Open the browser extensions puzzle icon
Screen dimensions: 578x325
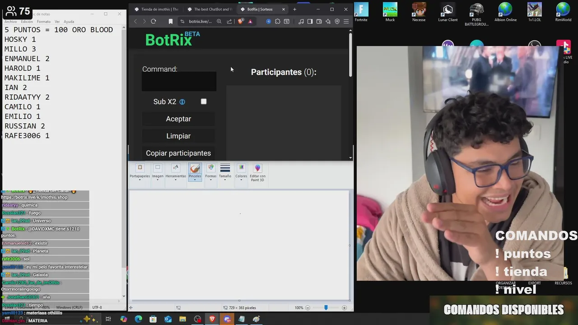tap(278, 21)
